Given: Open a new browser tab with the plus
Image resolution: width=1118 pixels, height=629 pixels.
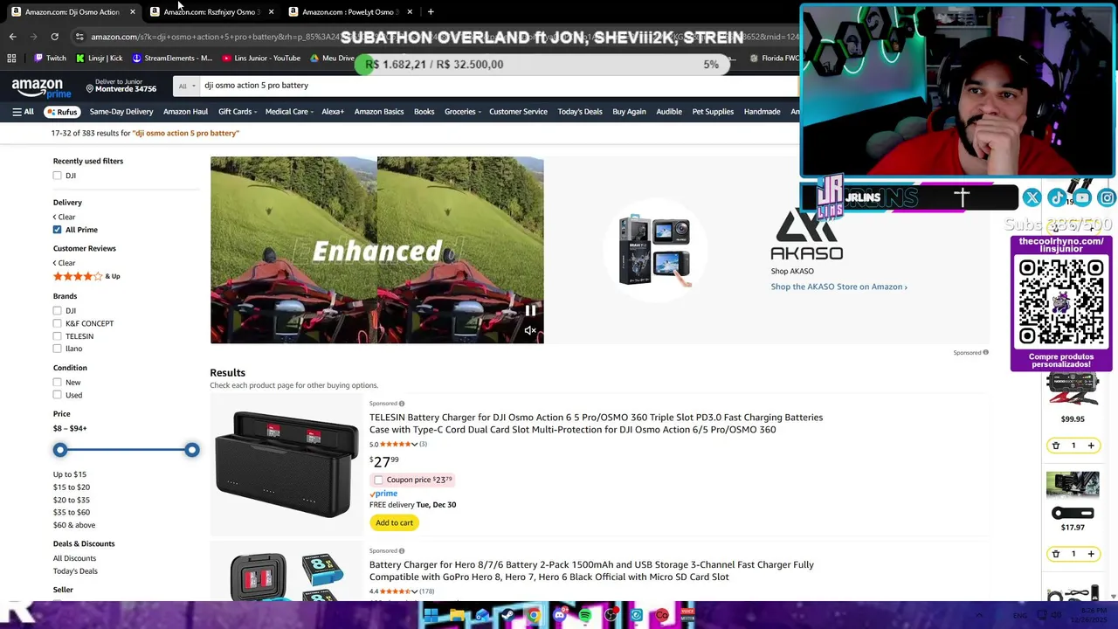Looking at the screenshot, I should point(431,11).
